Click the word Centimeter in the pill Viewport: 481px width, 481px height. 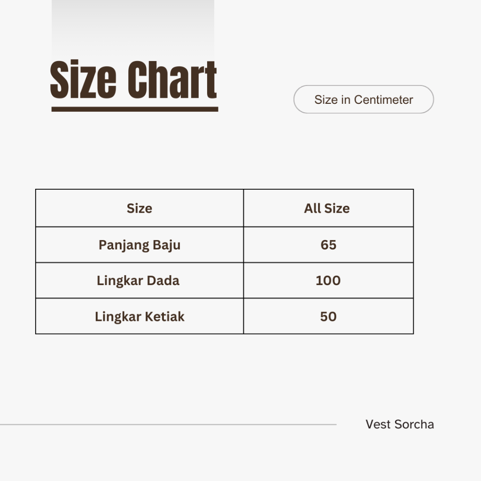pos(383,100)
